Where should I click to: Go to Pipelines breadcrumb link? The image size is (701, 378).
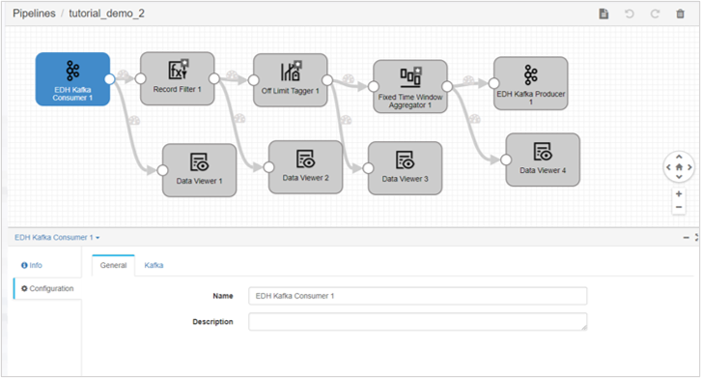pyautogui.click(x=34, y=14)
